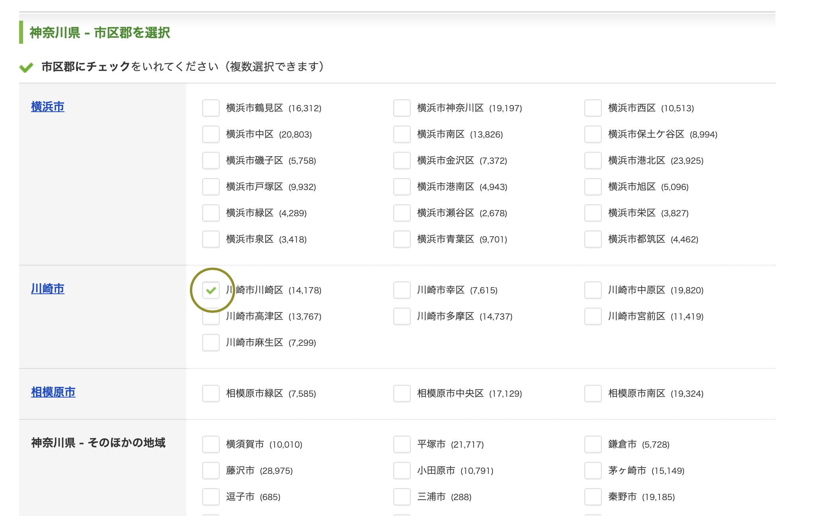
Task: Select the 横浜市青葉区 checkbox
Action: point(402,239)
